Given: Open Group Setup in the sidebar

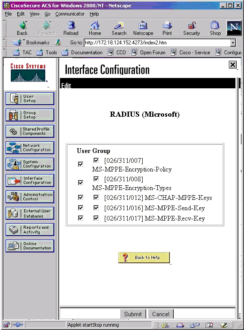Looking at the screenshot, I should [x=30, y=115].
